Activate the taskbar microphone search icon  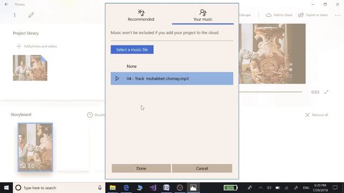[x=100, y=188]
